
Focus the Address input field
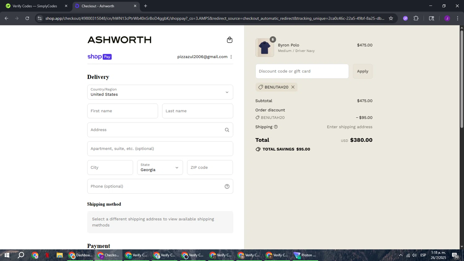pos(160,130)
